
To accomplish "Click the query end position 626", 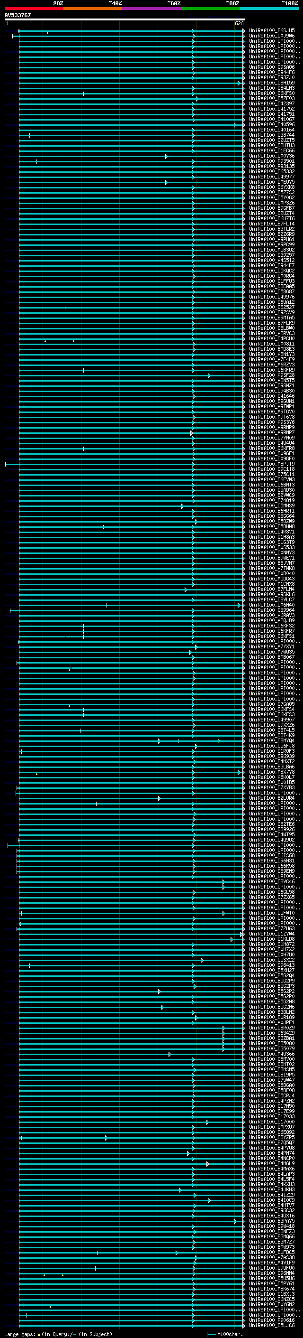I will click(239, 23).
